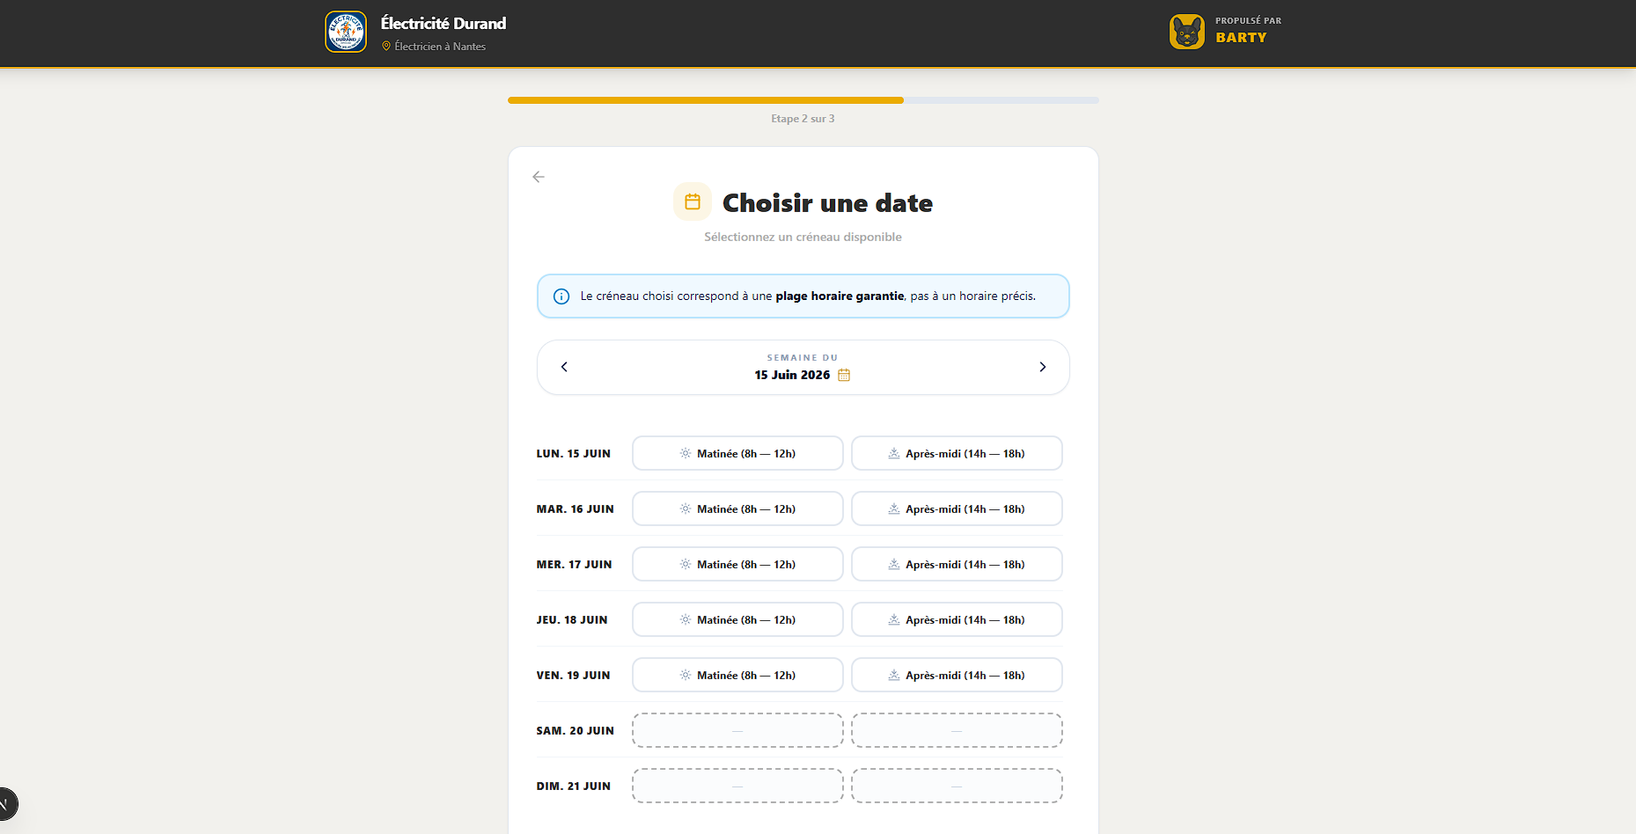Open the round dark widget at bottom-left corner

click(5, 803)
